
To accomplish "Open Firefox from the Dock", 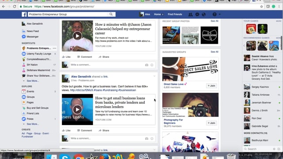I will click(x=105, y=156).
